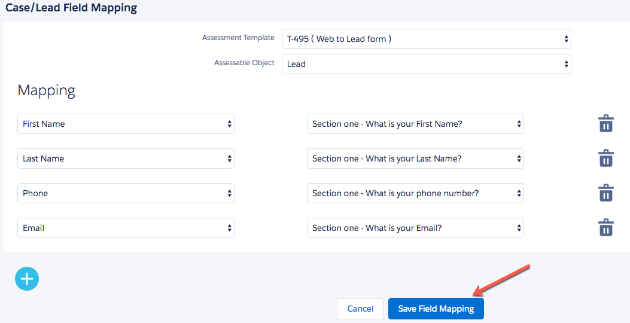Delete the First Name mapping row
630x323 pixels.
606,124
